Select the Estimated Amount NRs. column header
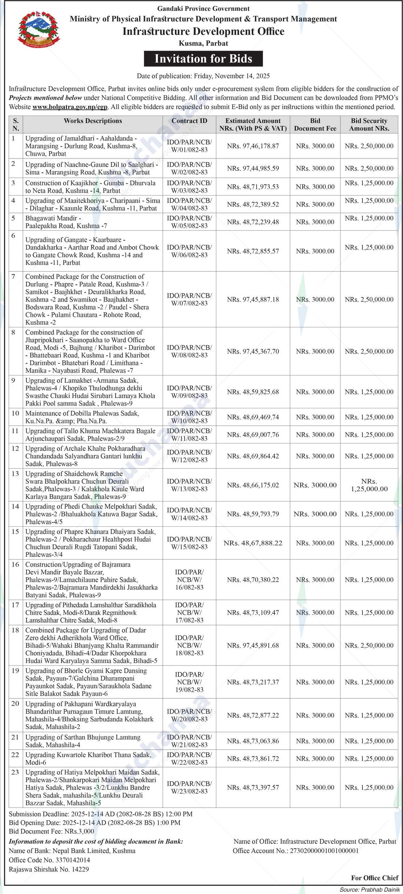 [x=253, y=125]
